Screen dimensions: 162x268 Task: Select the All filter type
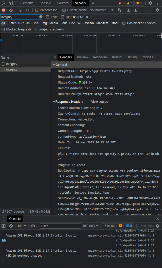tap(3, 23)
